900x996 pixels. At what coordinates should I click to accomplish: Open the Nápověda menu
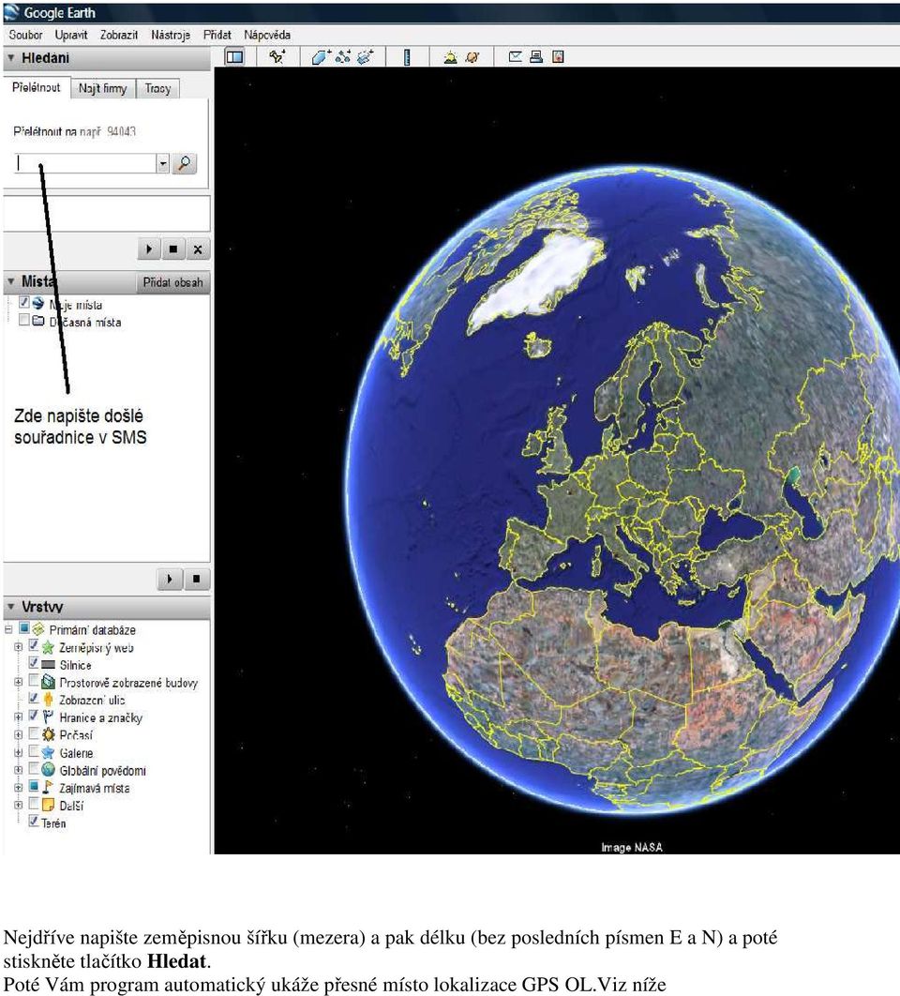[267, 35]
